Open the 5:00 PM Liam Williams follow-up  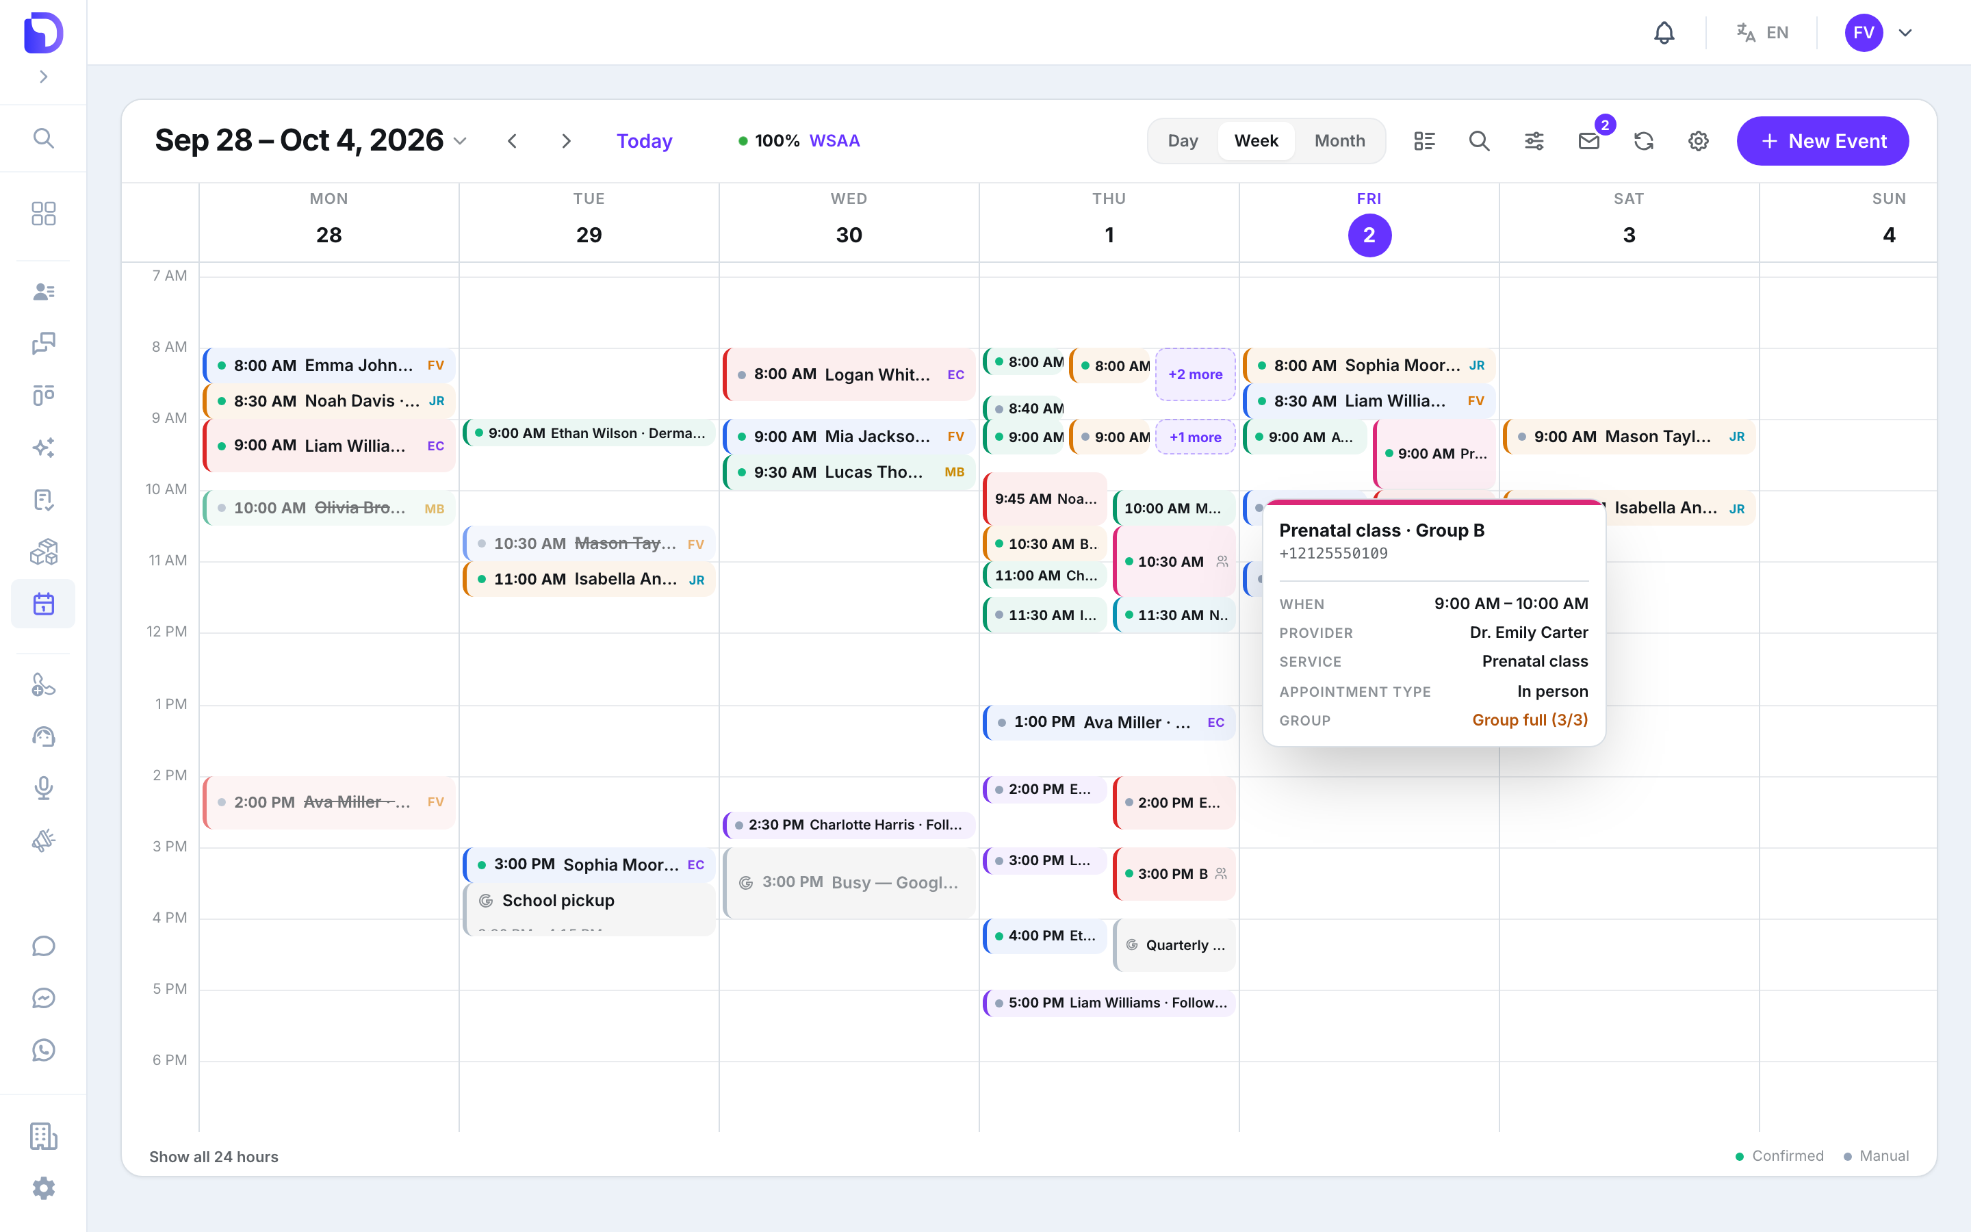tap(1109, 1003)
